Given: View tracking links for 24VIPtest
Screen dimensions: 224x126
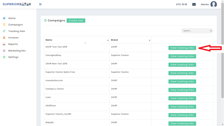Looking at the screenshot, I should [x=182, y=107].
